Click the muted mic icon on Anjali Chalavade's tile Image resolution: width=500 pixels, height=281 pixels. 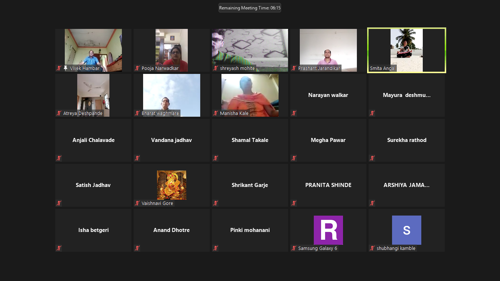(x=59, y=158)
